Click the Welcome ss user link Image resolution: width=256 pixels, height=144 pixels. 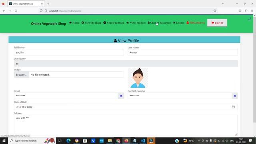click(x=196, y=23)
